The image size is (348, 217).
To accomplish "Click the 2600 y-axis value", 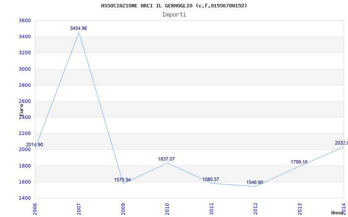I will pos(25,102).
